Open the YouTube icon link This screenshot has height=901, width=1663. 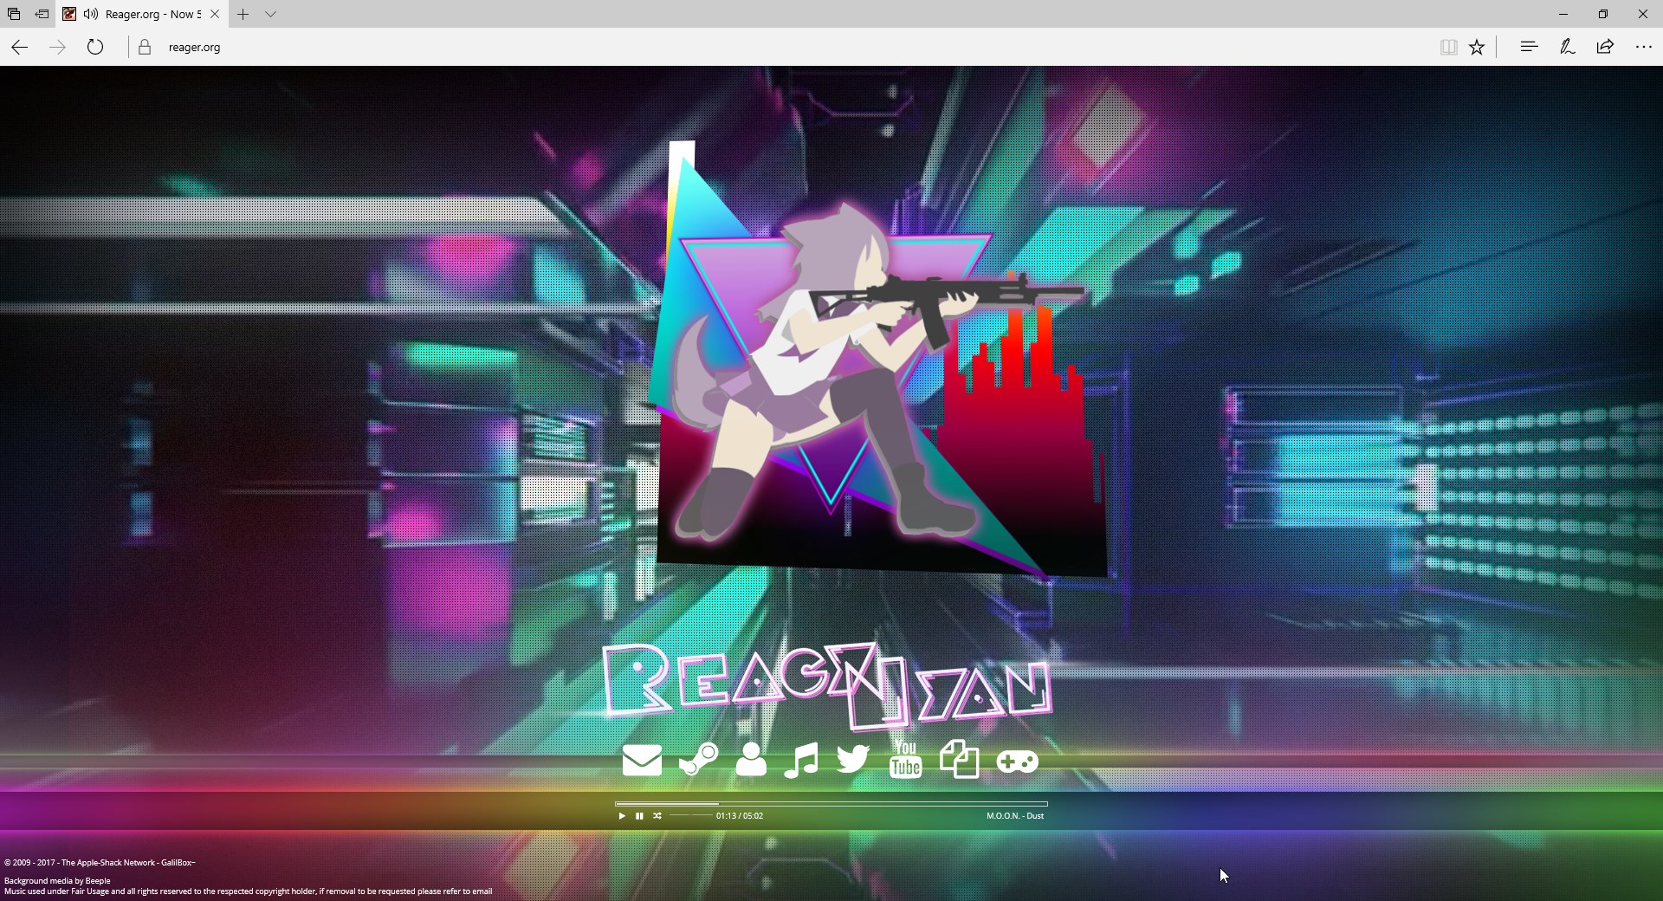(x=906, y=760)
